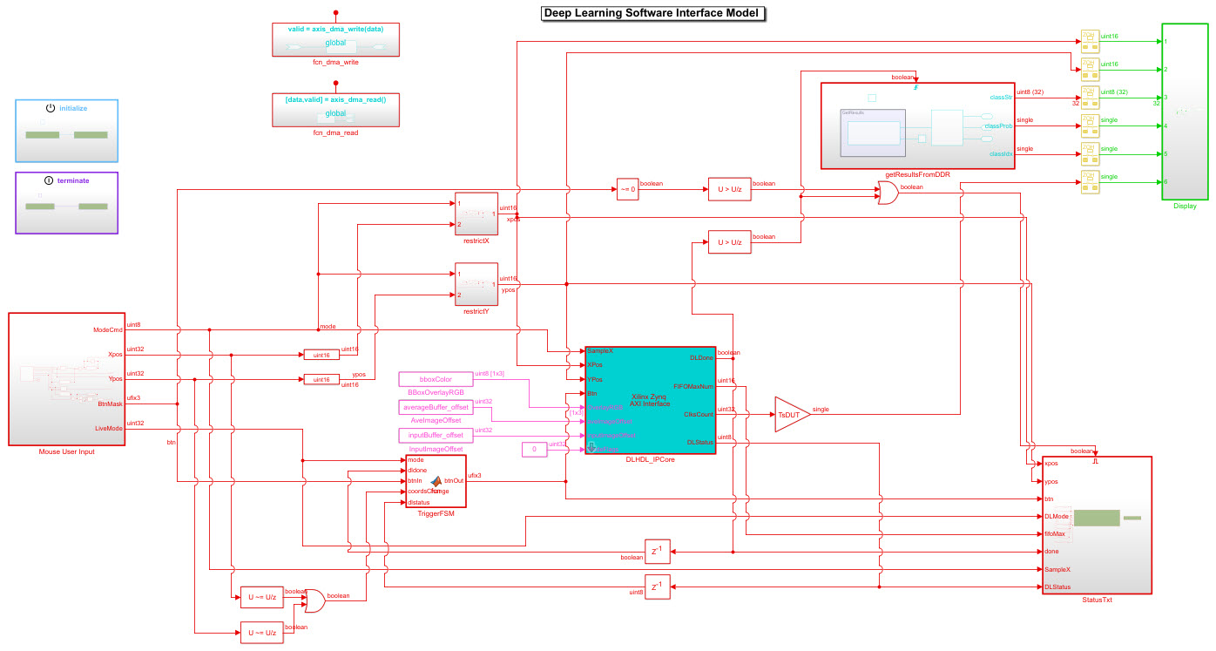This screenshot has width=1216, height=651.
Task: Select the uint16 conversion block on the Xpos line
Action: pyautogui.click(x=321, y=355)
